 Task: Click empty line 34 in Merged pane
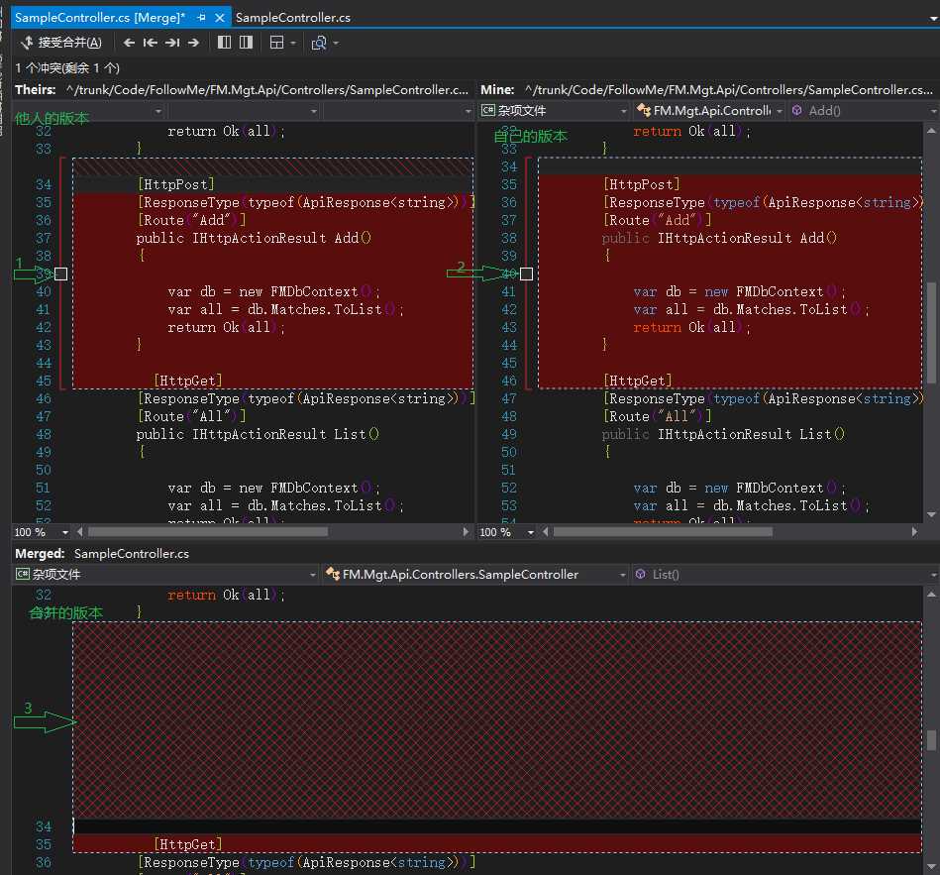(x=496, y=826)
